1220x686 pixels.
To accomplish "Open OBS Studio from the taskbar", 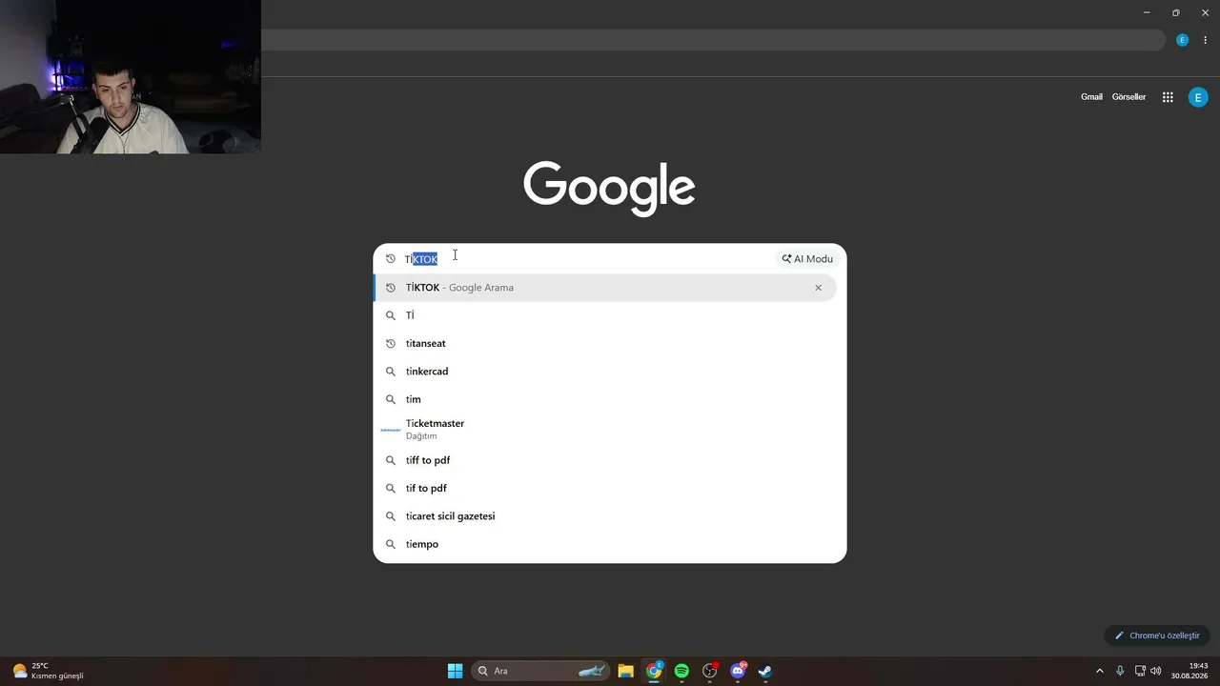I will [709, 671].
